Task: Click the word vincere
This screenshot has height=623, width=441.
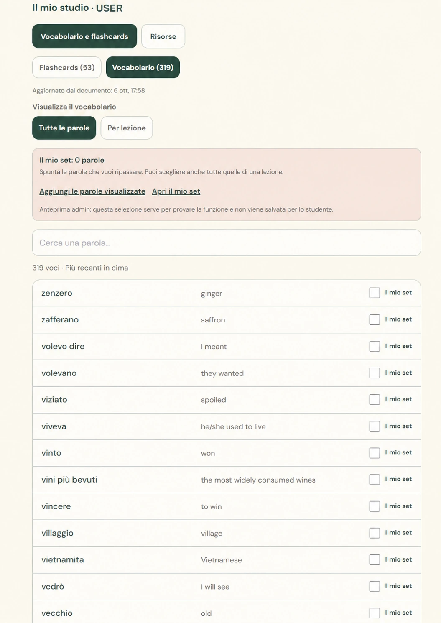Action: click(56, 506)
